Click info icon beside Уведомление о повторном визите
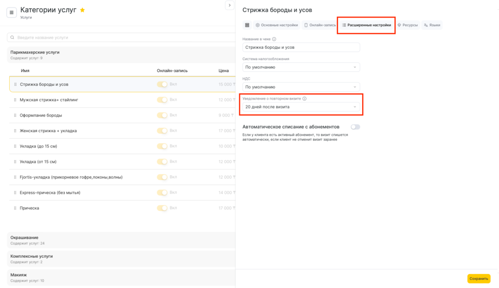This screenshot has height=288, width=499. (x=305, y=98)
